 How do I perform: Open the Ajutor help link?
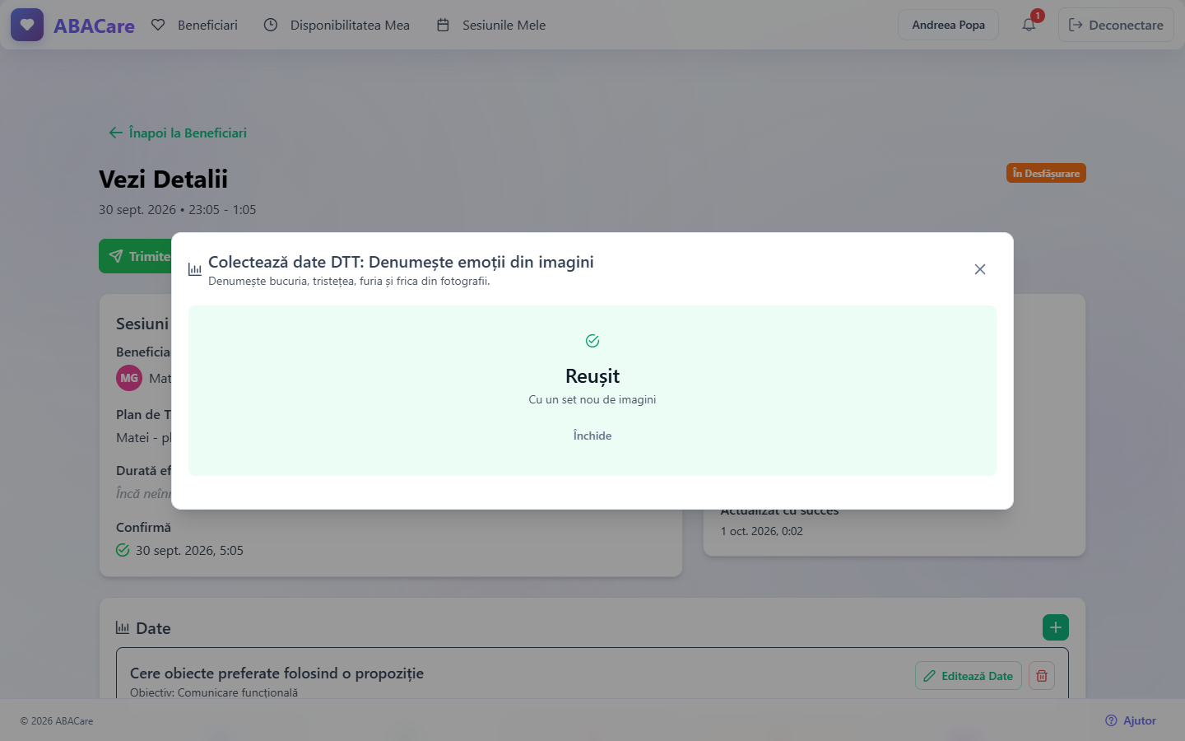coord(1131,720)
